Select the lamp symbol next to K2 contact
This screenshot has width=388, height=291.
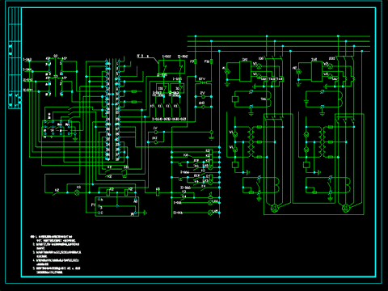tap(77, 192)
